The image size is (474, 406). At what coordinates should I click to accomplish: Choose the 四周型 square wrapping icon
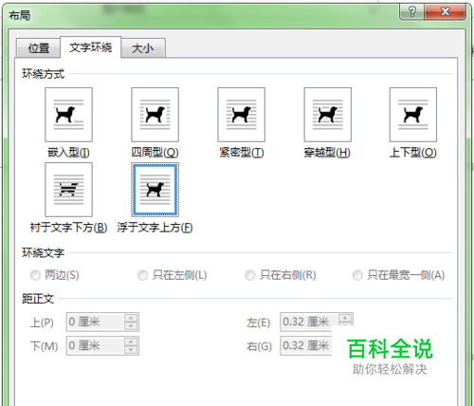coord(155,115)
